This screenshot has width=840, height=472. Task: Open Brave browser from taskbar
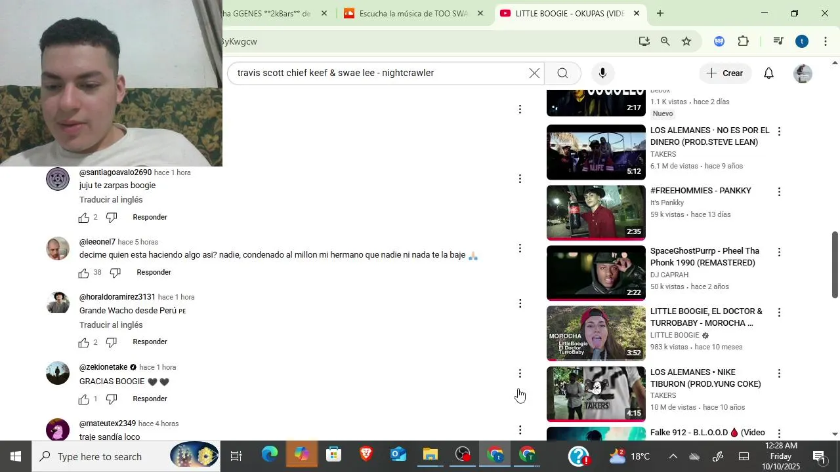pos(366,455)
